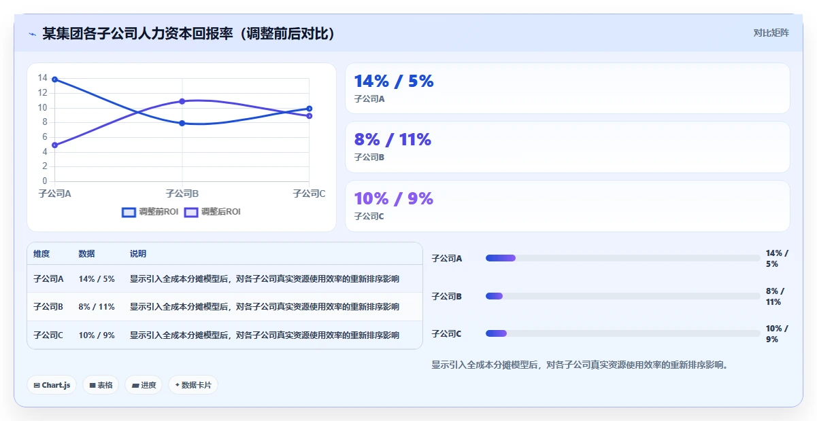Image resolution: width=817 pixels, height=421 pixels.
Task: Click the 子公司B x-axis label on chart
Action: (x=182, y=194)
